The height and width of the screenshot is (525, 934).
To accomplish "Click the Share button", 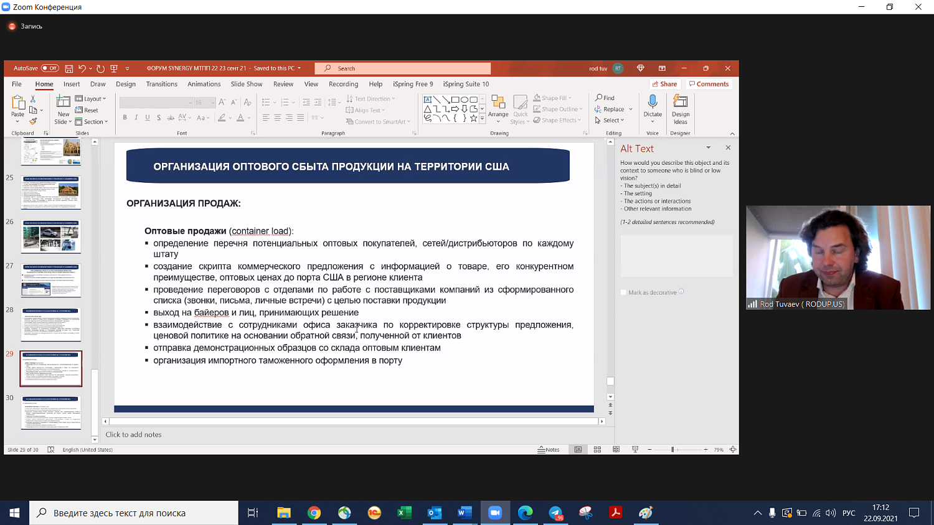I will pos(664,84).
